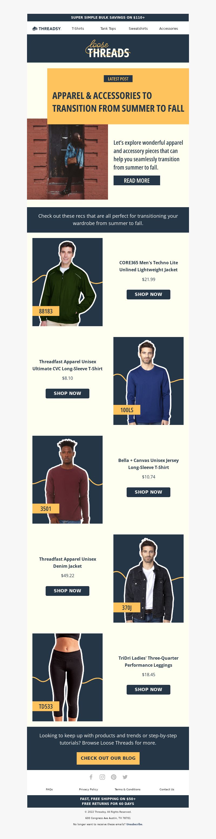Screen dimensions: 216x839
Task: Click the Pinterest icon
Action: coord(113,777)
